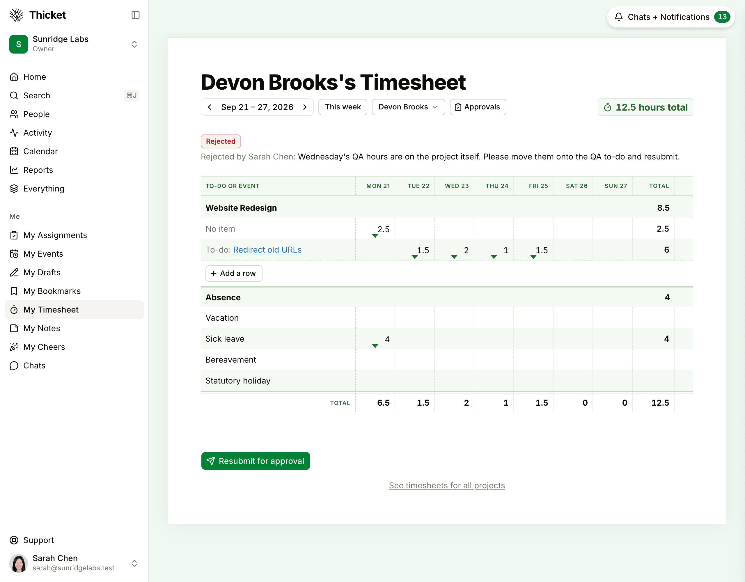See timesheets for all projects
745x582 pixels.
coord(447,485)
